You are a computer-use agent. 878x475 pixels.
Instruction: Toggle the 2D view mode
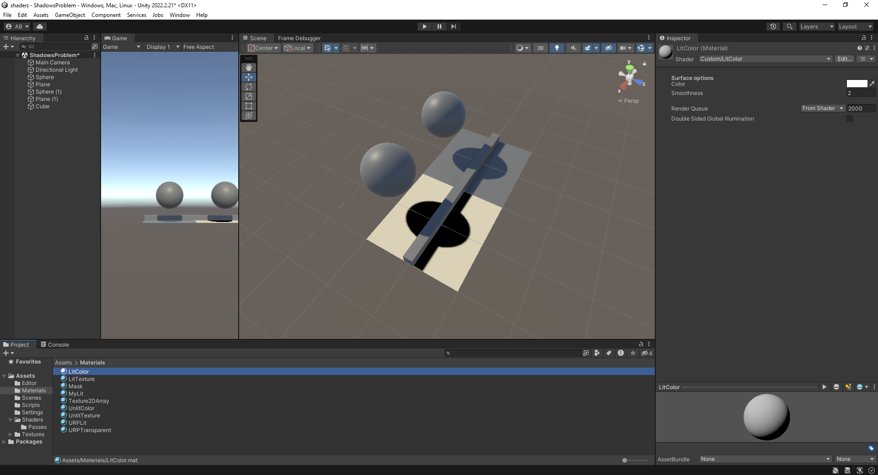pyautogui.click(x=541, y=48)
